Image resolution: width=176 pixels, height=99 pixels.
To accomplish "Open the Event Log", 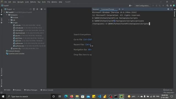I will pyautogui.click(x=167, y=90).
